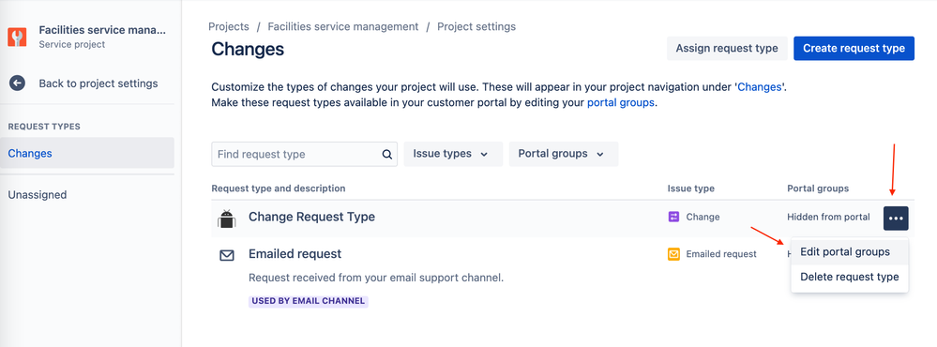Click the yellow Emailed request issue type icon
937x347 pixels.
[673, 254]
